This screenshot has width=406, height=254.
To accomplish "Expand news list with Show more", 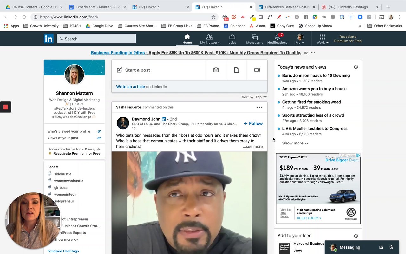I will 295,143.
